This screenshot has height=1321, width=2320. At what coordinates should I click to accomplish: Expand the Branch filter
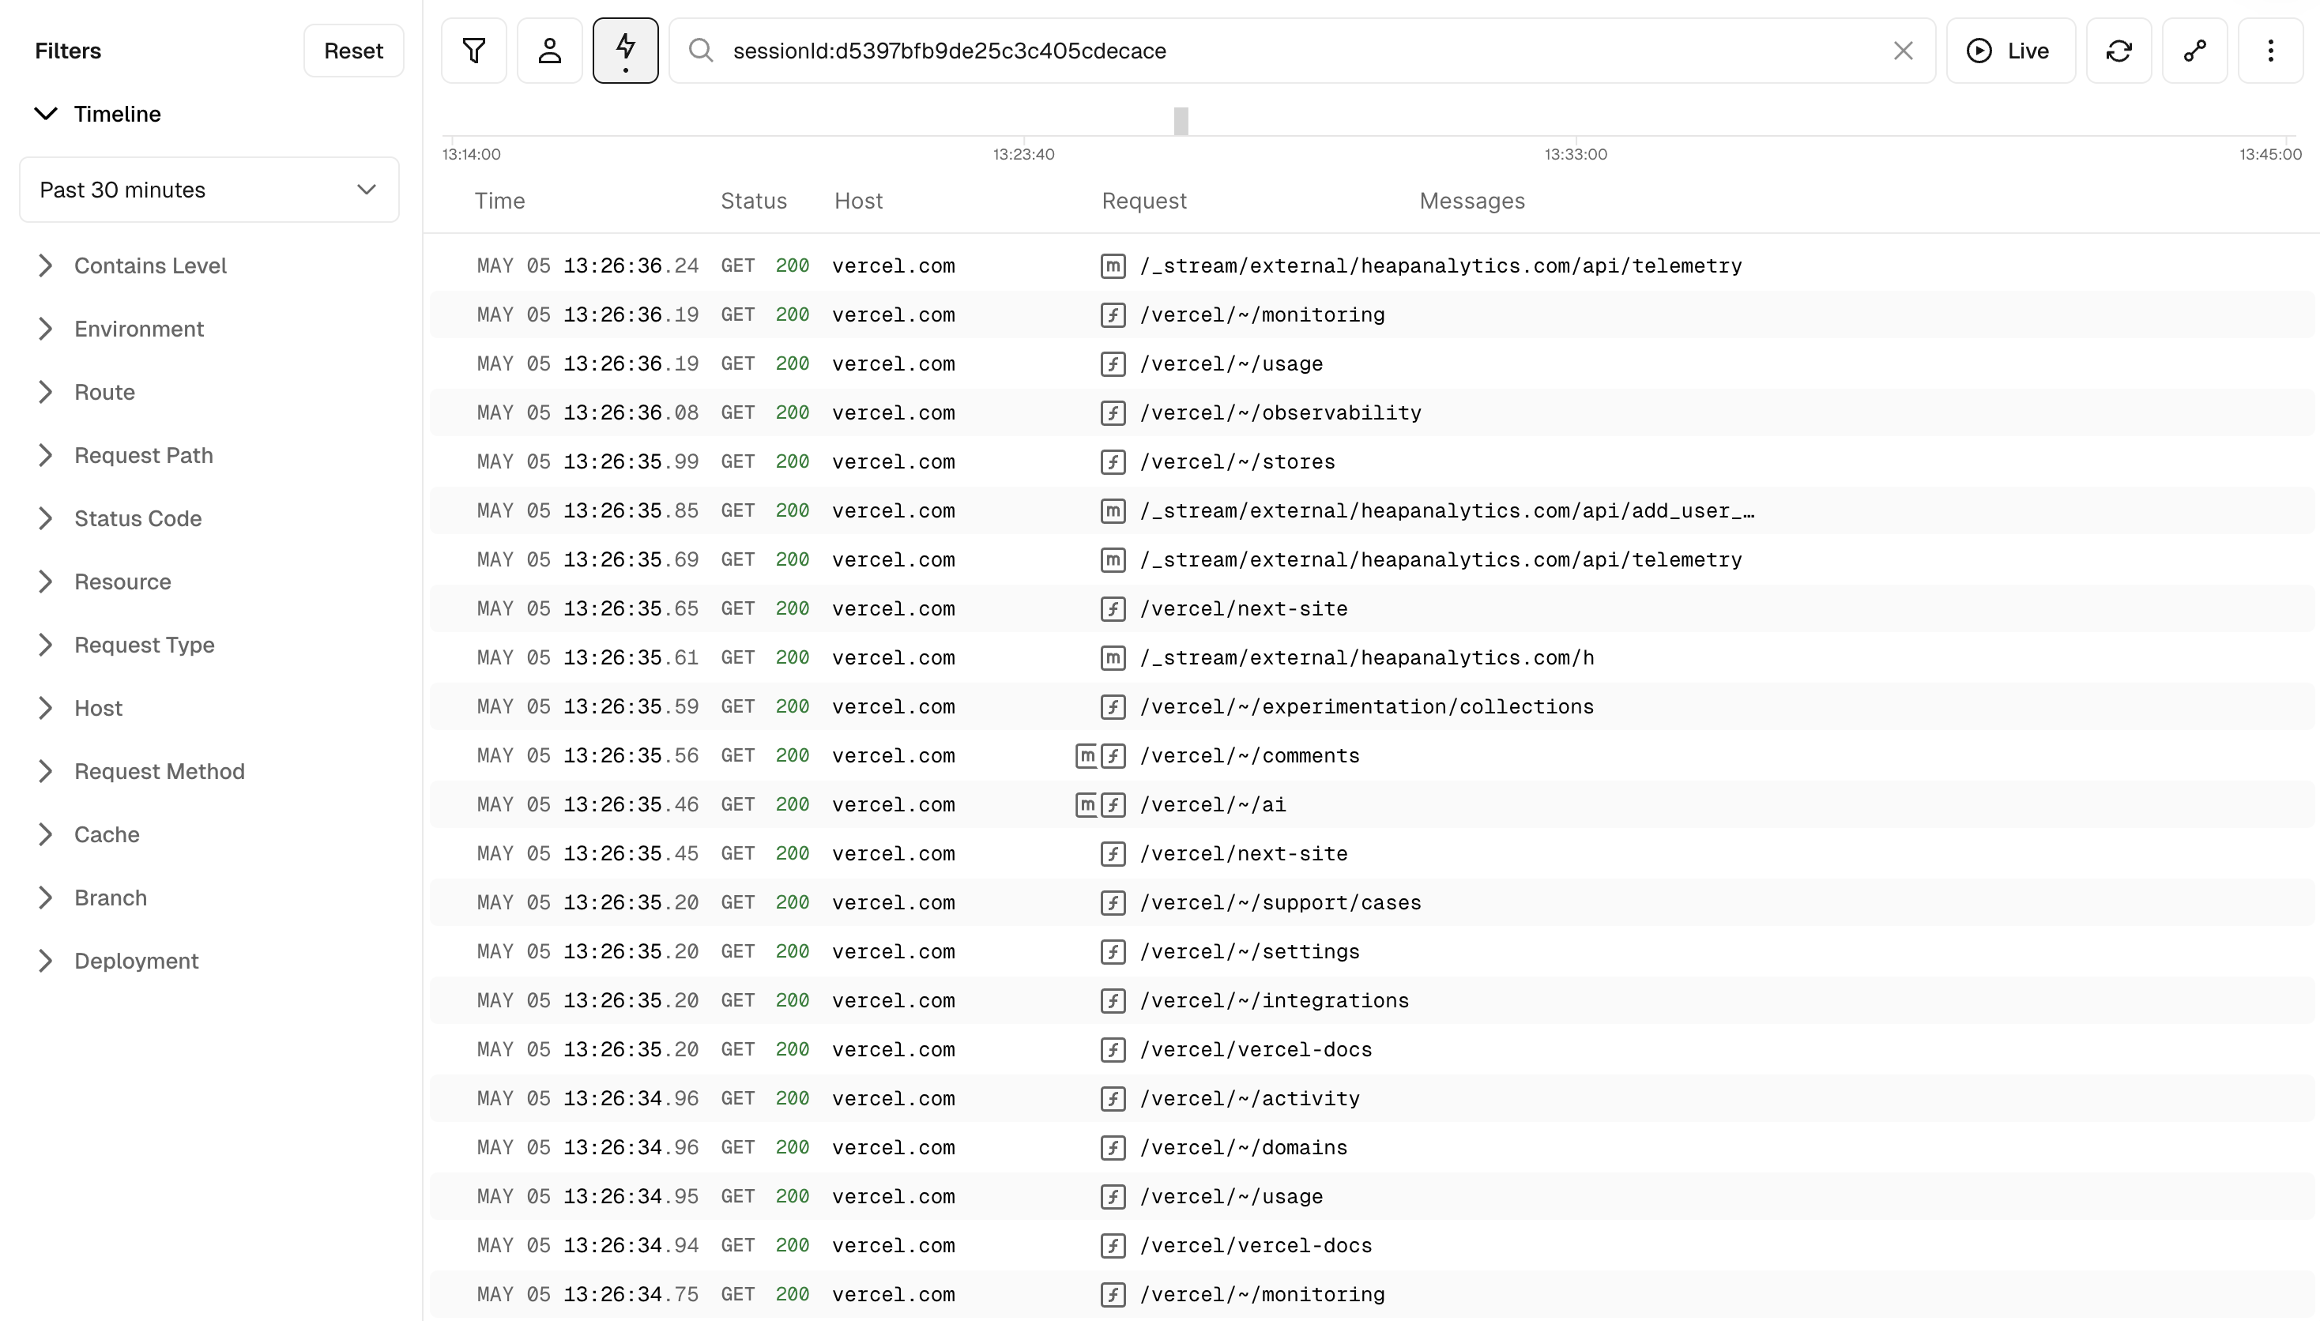pyautogui.click(x=92, y=898)
